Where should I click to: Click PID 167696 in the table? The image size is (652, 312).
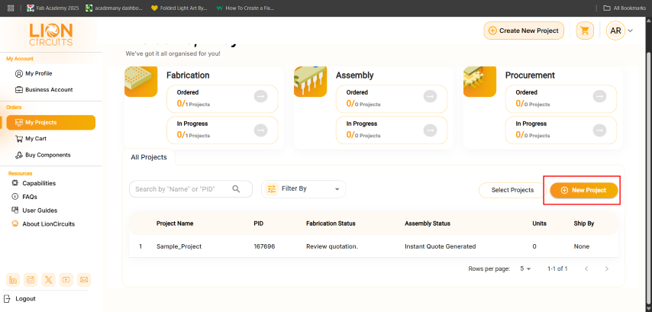coord(264,246)
